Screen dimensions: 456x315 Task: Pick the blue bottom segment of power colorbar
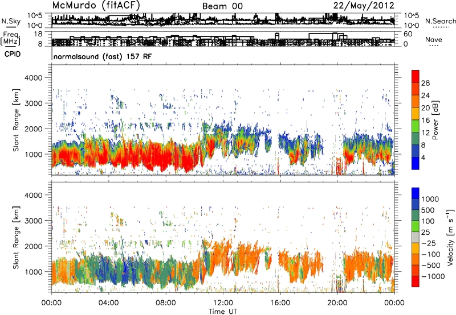pos(416,163)
